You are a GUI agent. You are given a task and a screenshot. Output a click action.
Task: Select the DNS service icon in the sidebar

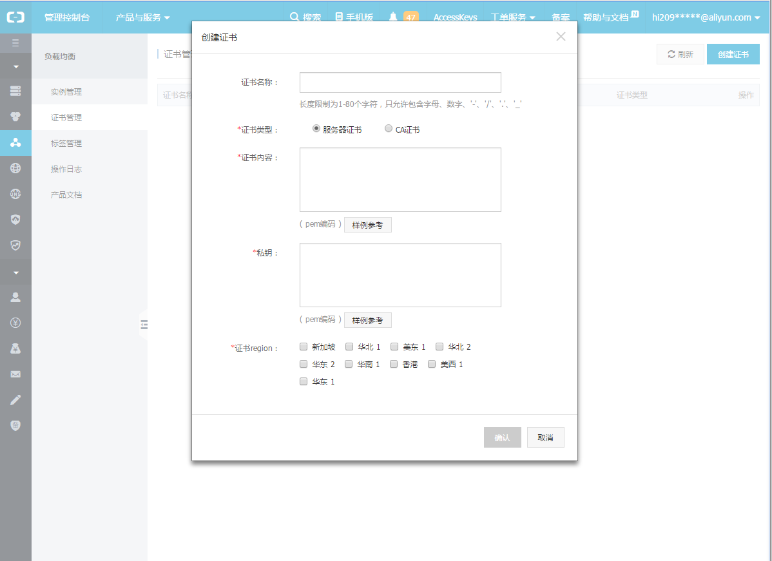pos(15,194)
